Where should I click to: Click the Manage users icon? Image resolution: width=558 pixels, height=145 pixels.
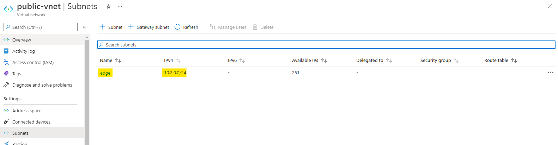213,27
